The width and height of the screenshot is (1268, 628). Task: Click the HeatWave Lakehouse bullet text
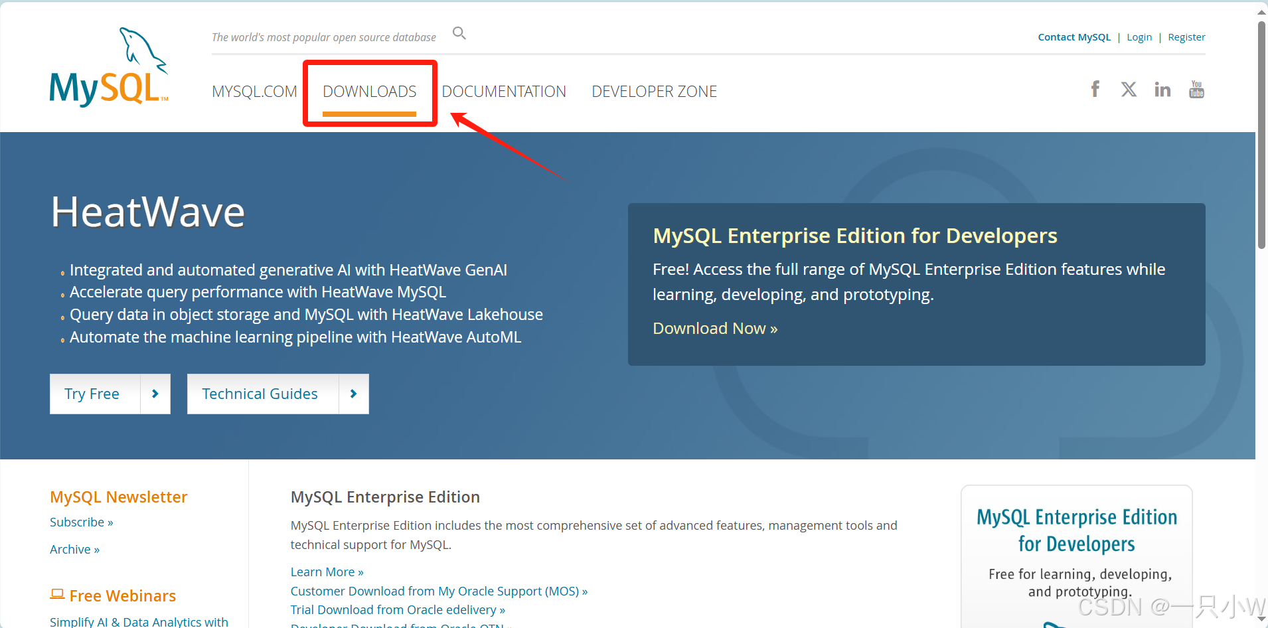coord(306,315)
